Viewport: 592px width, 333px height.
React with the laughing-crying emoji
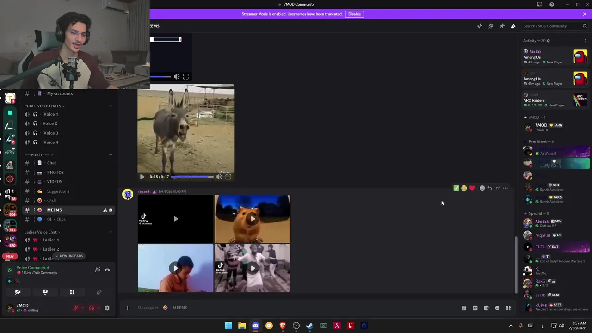click(464, 188)
